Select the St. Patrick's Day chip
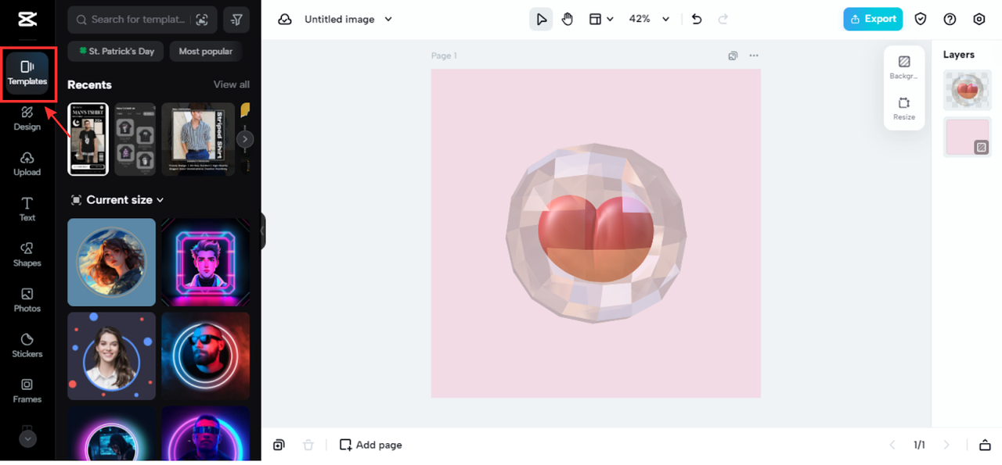This screenshot has height=465, width=1002. point(116,52)
